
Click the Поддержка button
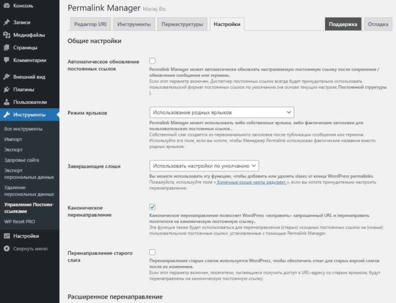tap(343, 24)
